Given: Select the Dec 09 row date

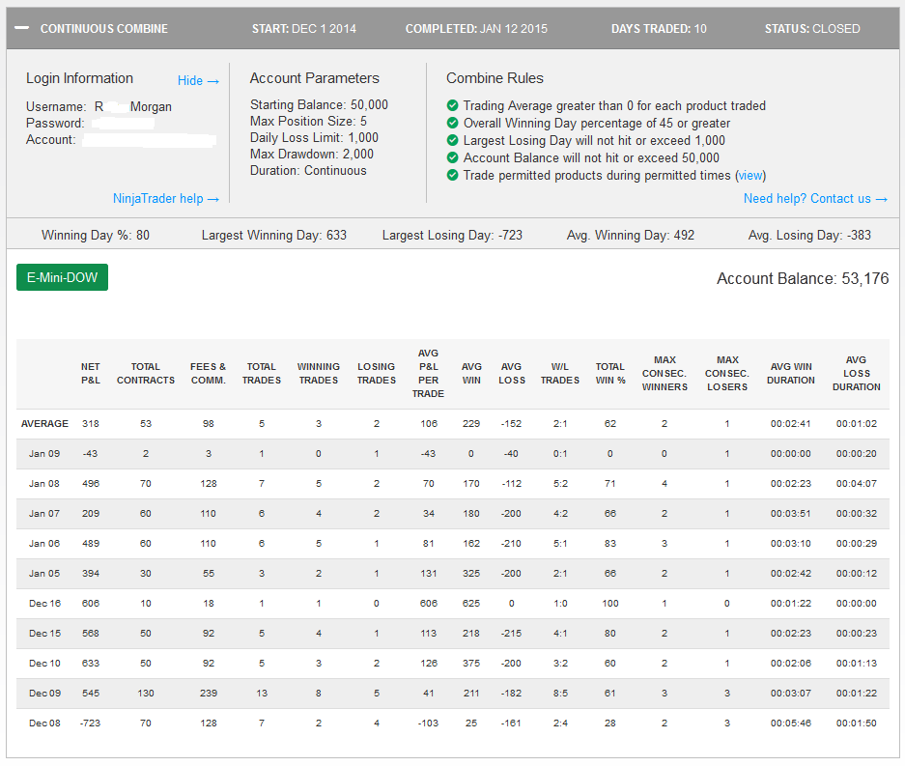Looking at the screenshot, I should pyautogui.click(x=44, y=694).
